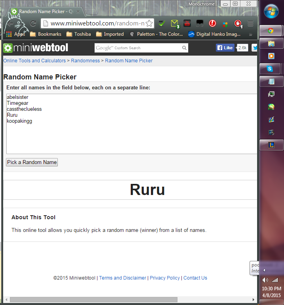Click the red exclamation mark extension icon

click(x=212, y=23)
